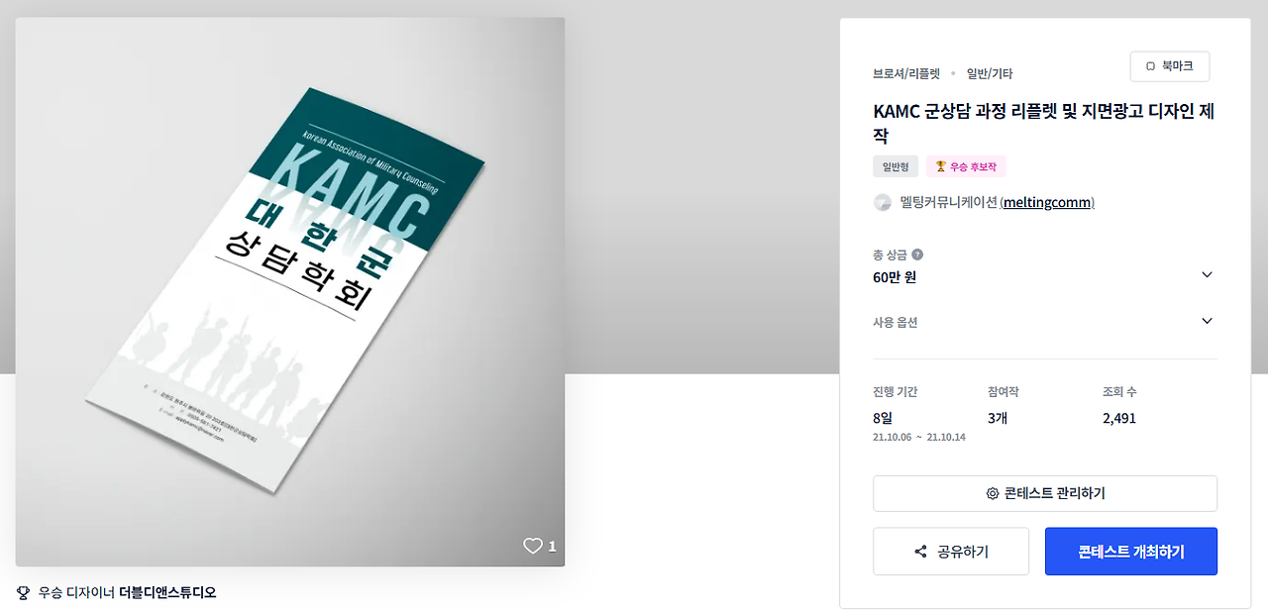
Task: Open the 일반/기타 category
Action: 990,73
